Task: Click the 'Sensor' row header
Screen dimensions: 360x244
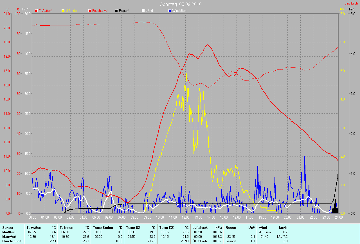Action: point(8,228)
